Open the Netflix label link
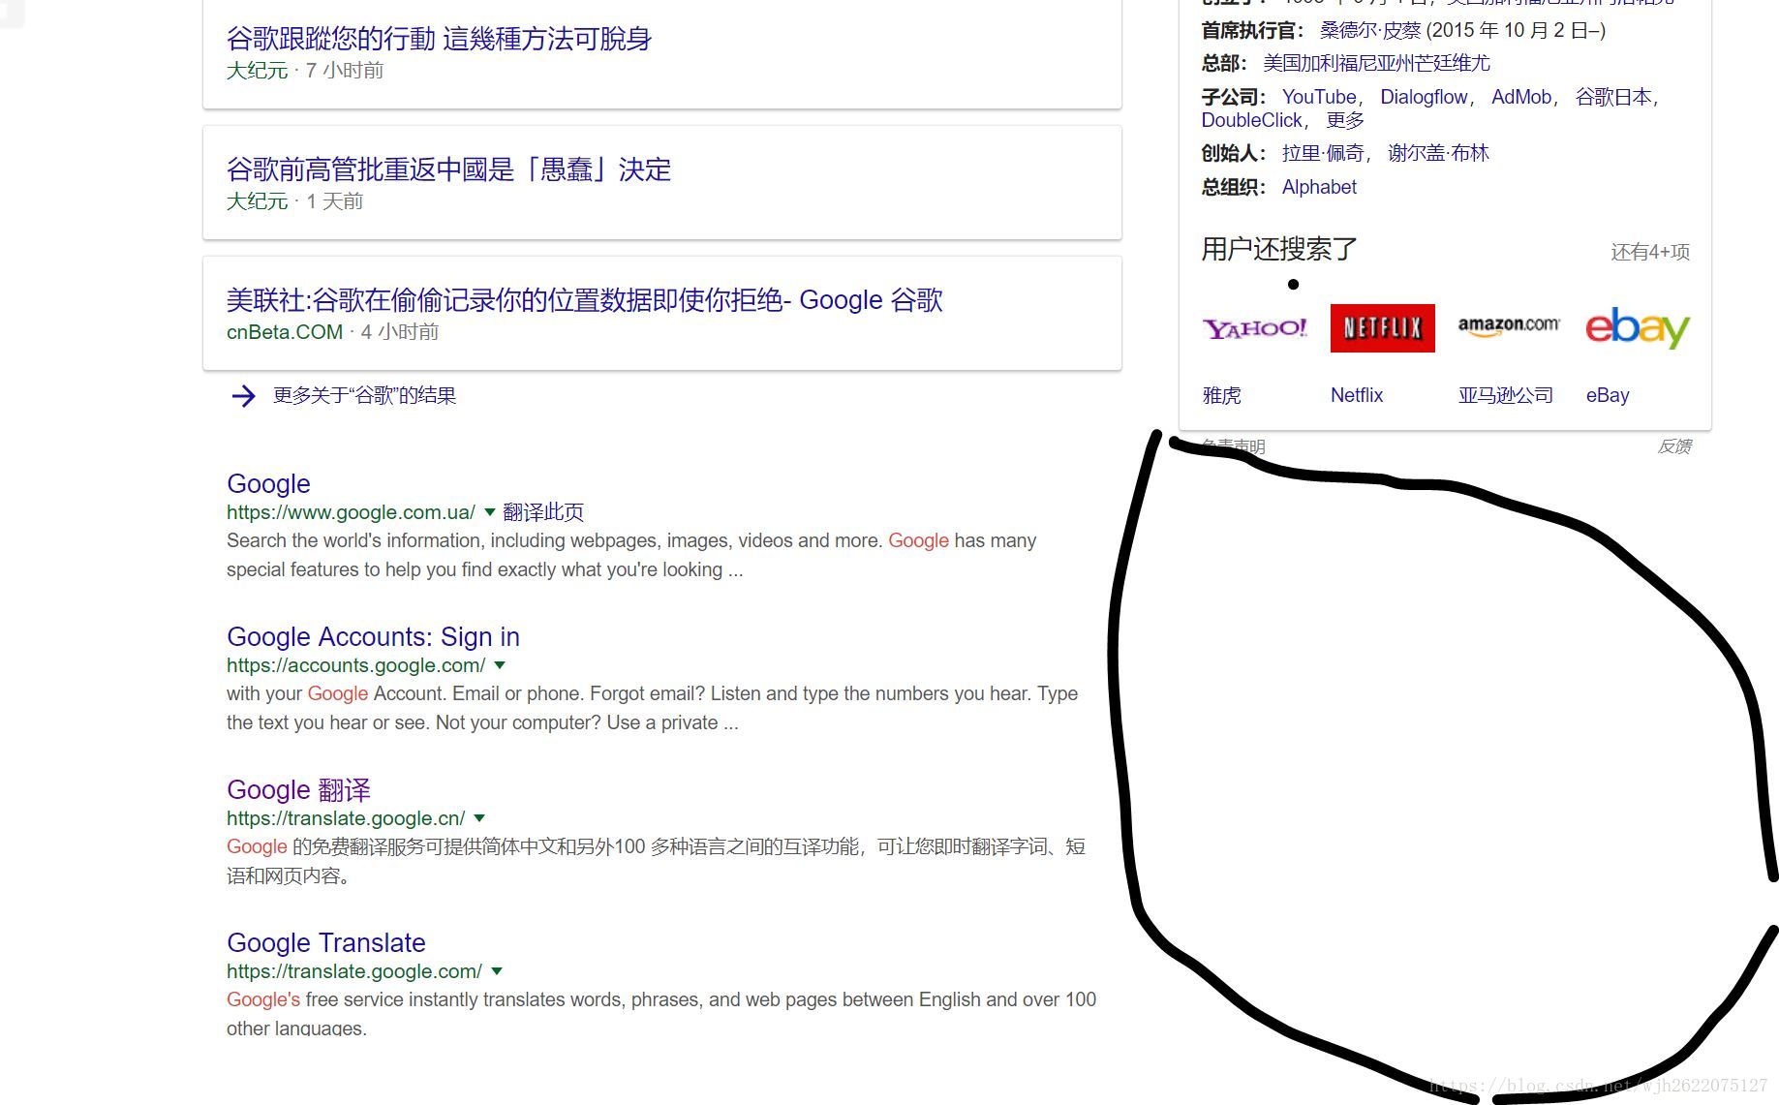This screenshot has height=1105, width=1779. coord(1357,395)
